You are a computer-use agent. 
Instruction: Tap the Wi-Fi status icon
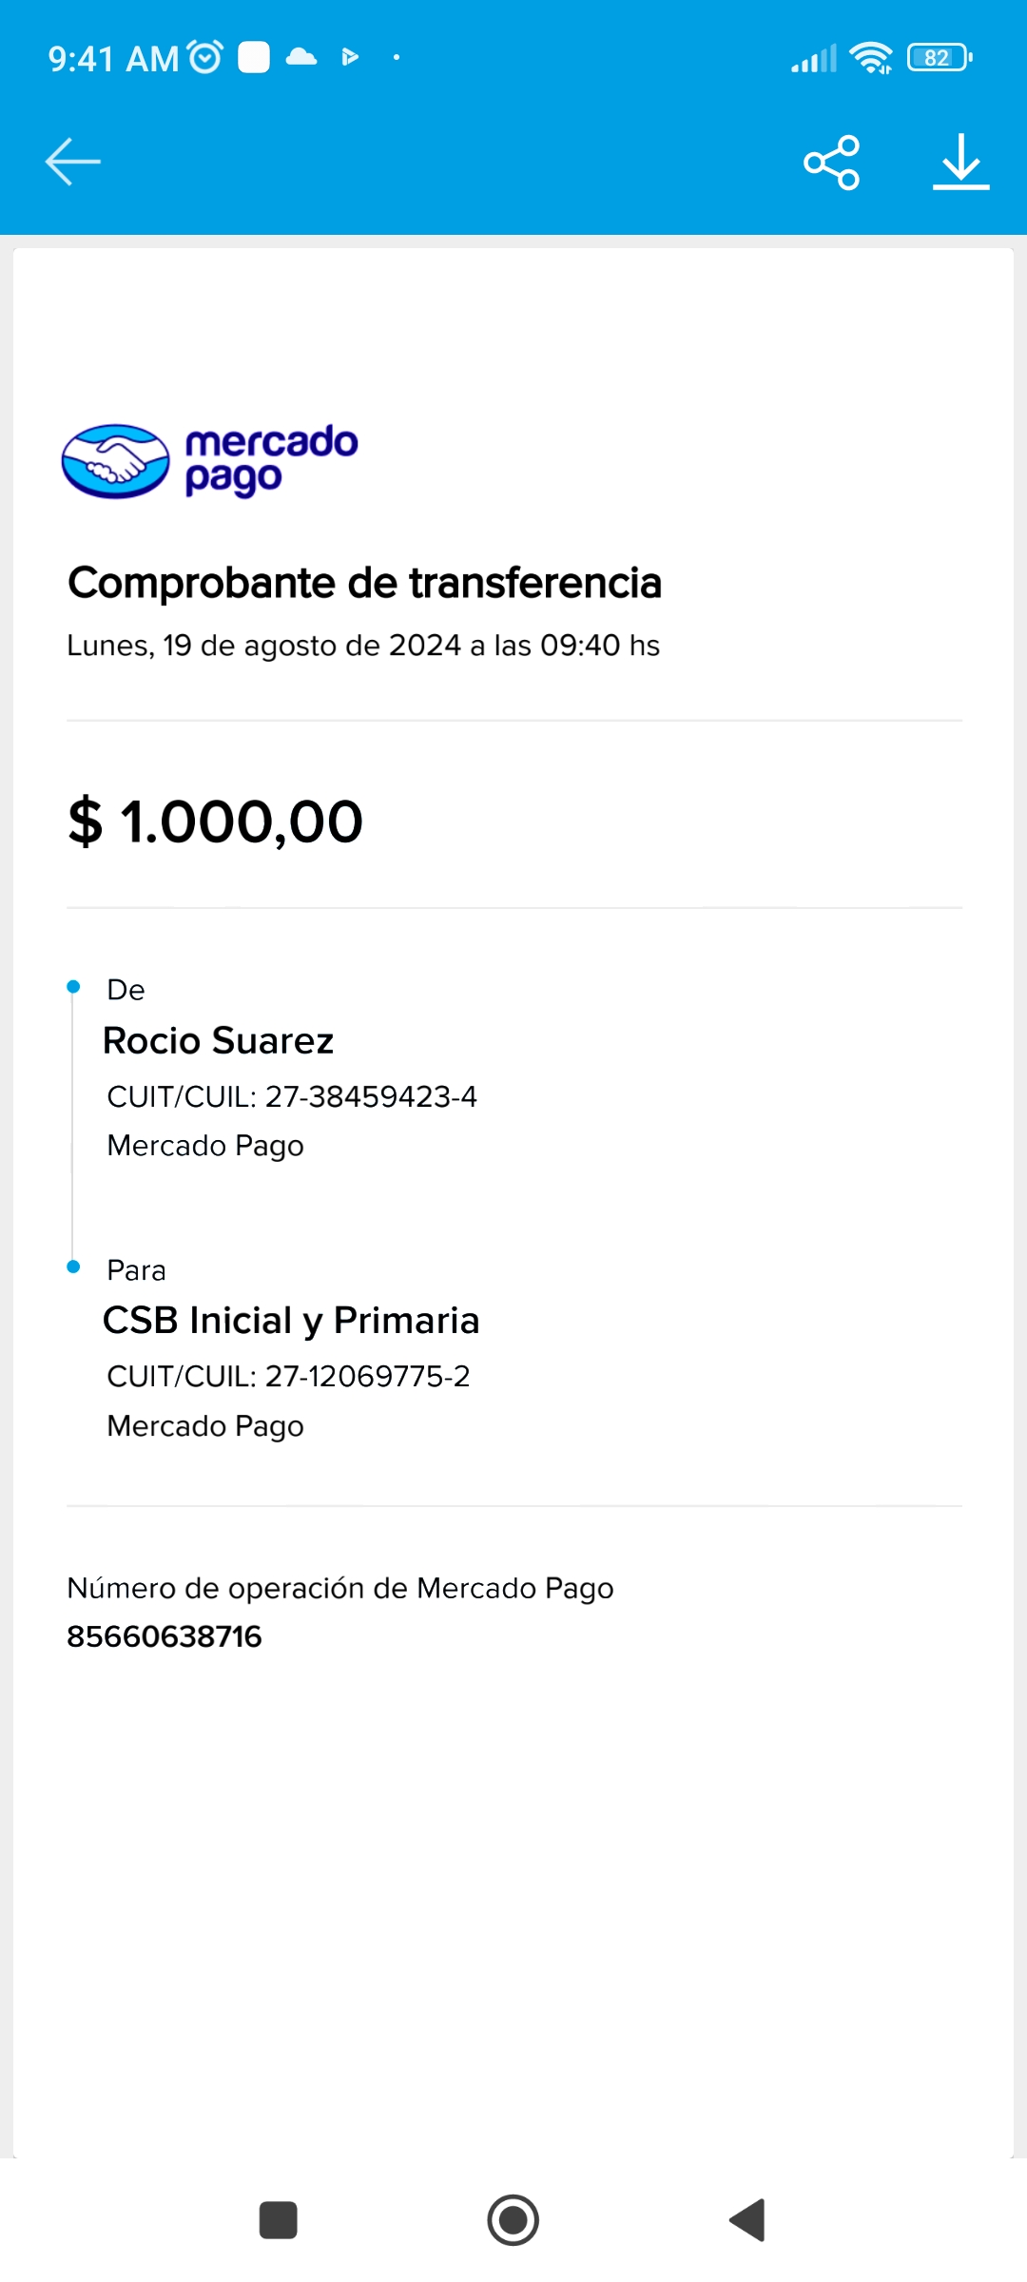(x=870, y=58)
